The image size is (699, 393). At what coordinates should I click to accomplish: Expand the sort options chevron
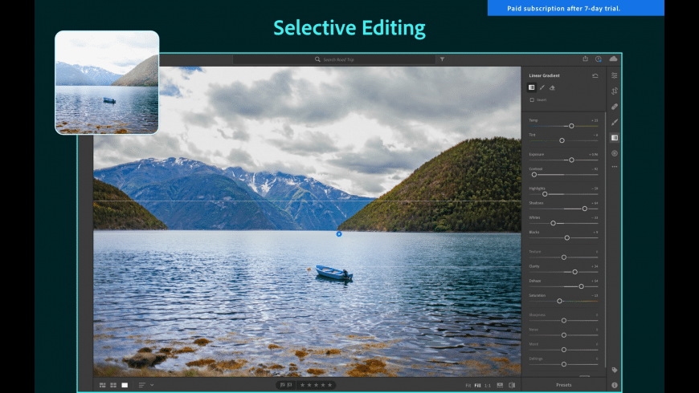(152, 385)
